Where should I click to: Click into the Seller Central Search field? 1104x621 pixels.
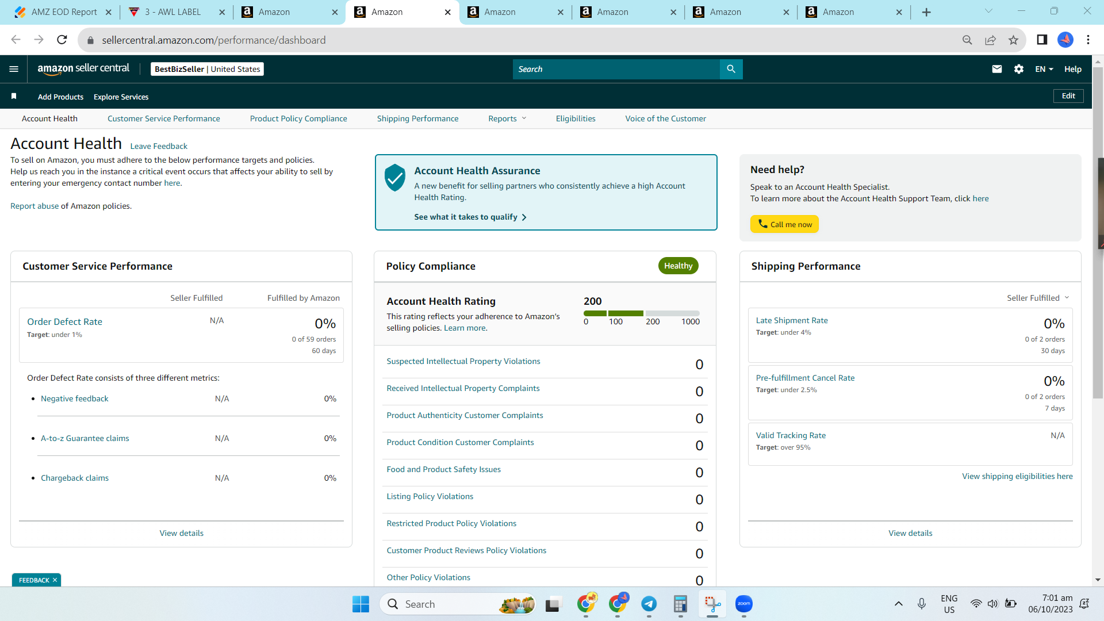[x=616, y=69]
